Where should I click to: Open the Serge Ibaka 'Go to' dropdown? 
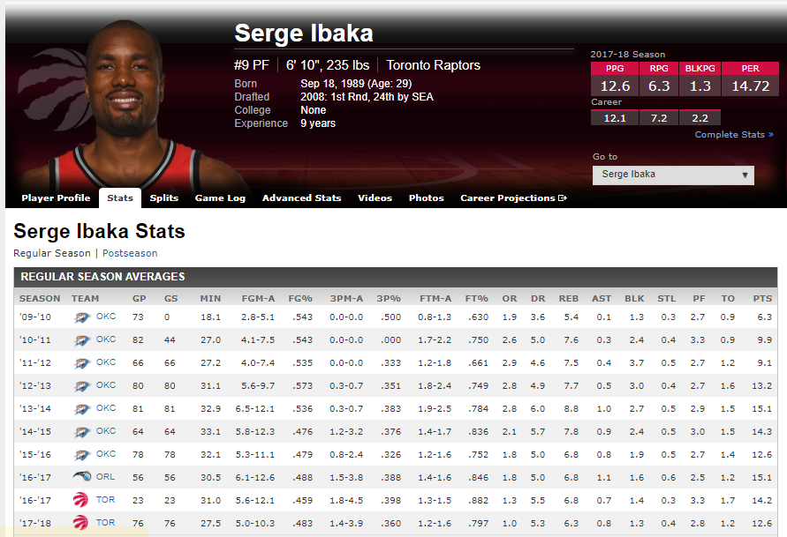(673, 175)
